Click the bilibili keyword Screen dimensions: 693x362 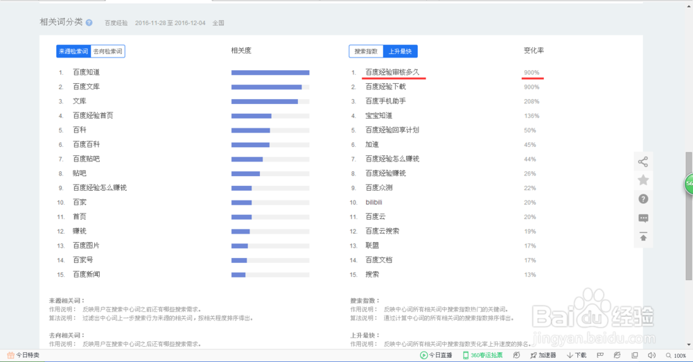[x=374, y=202]
